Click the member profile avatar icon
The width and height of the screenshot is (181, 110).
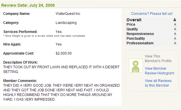coord(136,66)
